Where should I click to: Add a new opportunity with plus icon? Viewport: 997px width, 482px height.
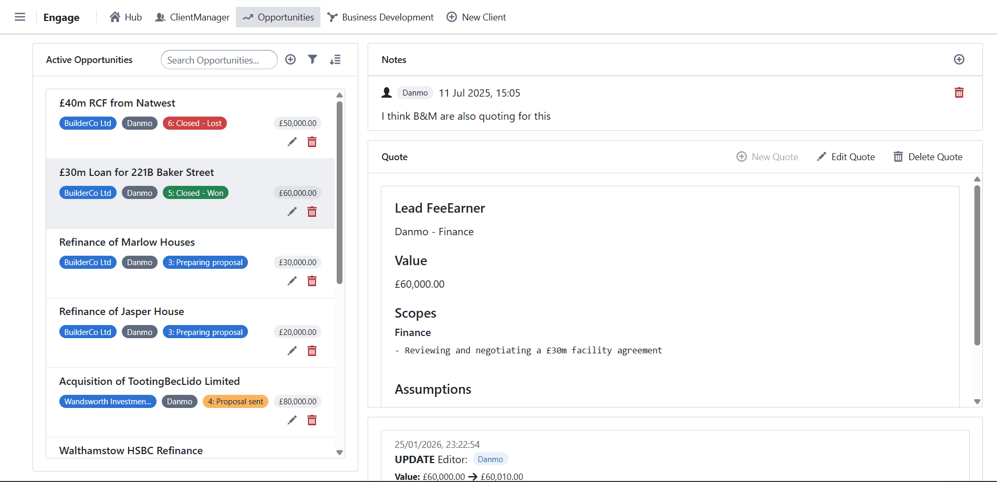click(290, 59)
